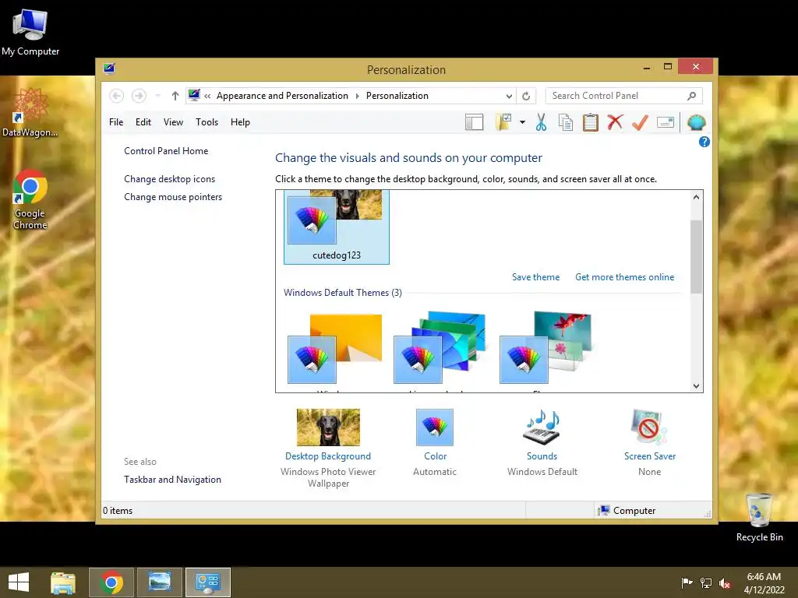The width and height of the screenshot is (798, 598).
Task: Click the Properties toolbar icon
Action: 666,122
